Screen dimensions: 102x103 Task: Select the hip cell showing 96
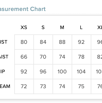tap(43, 72)
